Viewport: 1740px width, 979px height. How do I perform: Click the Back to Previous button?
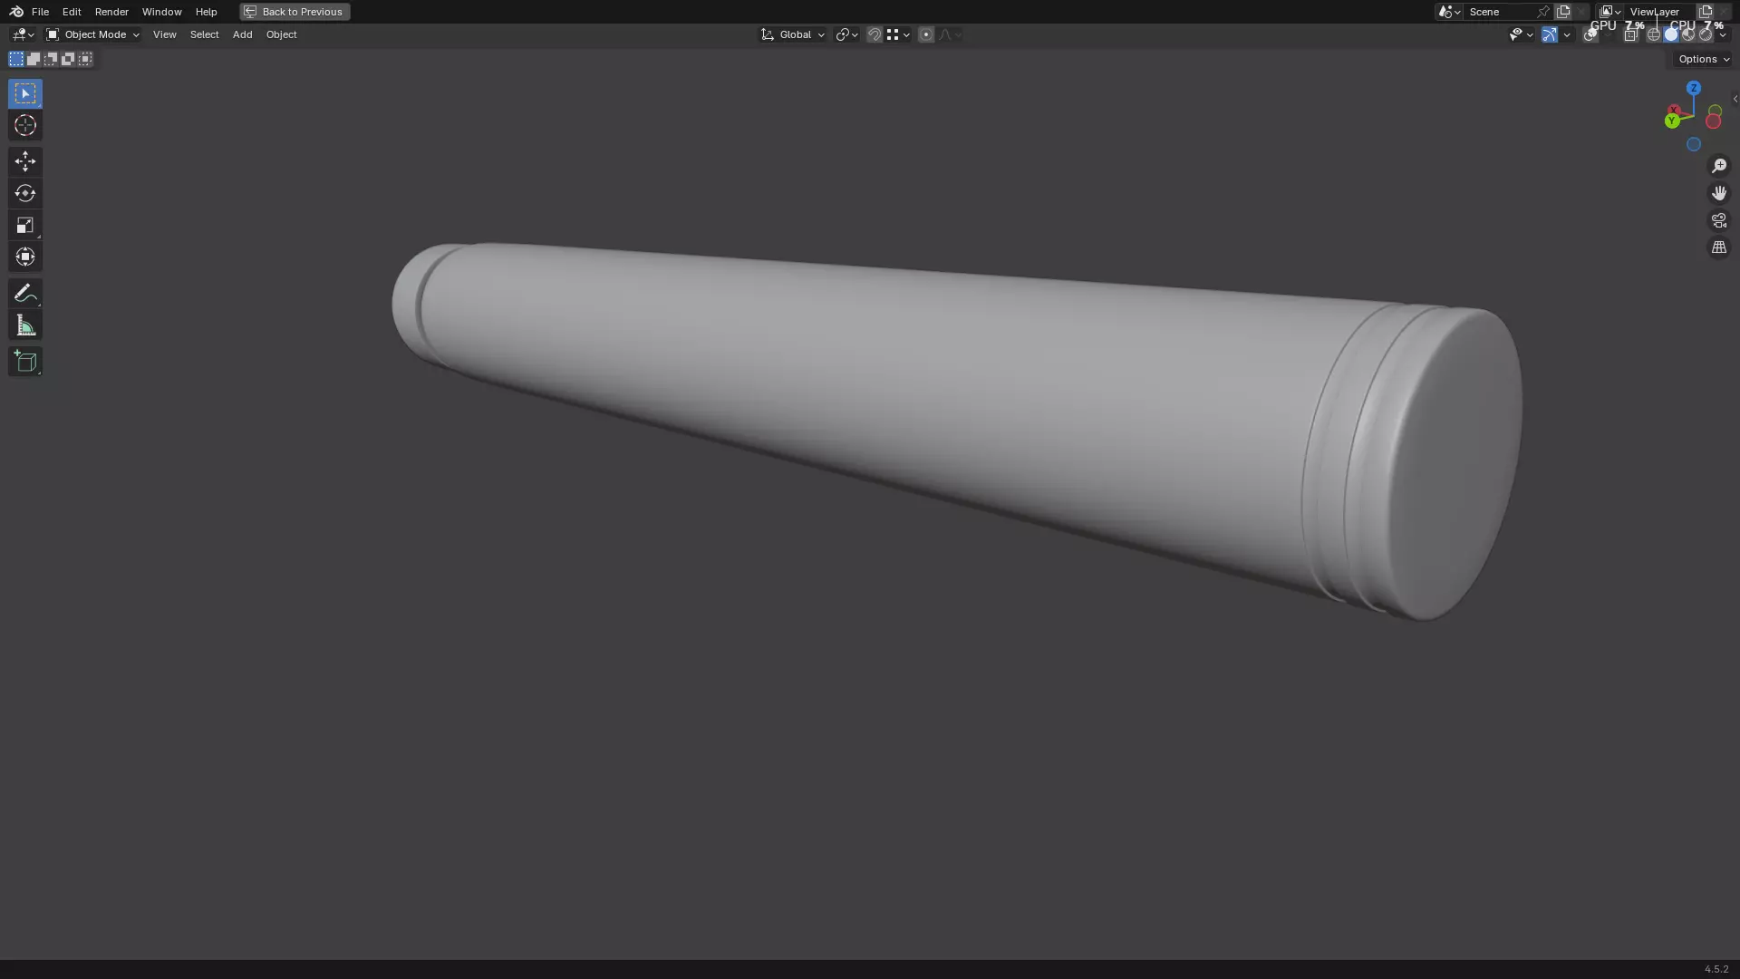coord(295,12)
